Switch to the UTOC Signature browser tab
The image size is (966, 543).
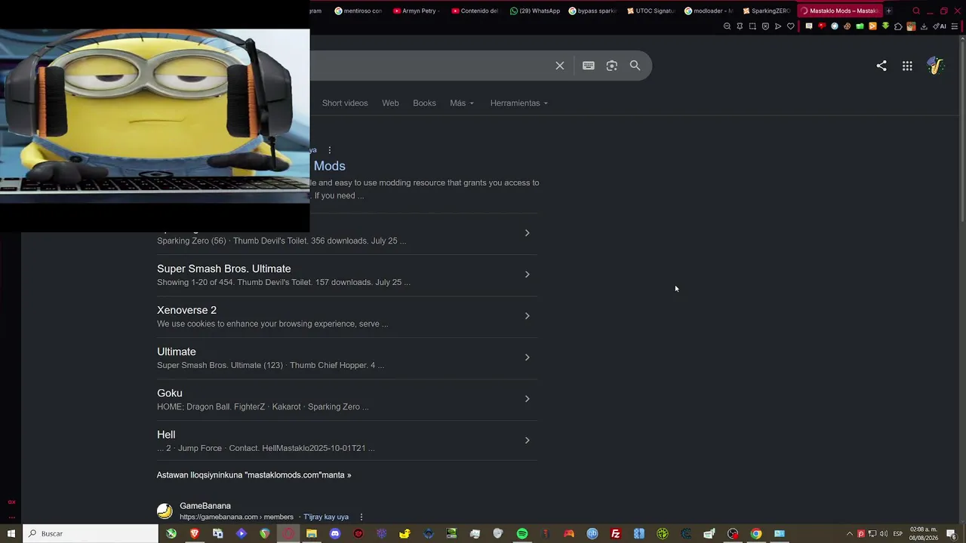pos(651,11)
